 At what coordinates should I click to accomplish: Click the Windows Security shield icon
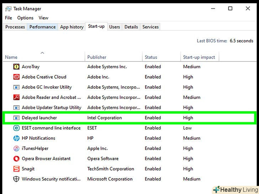(16, 179)
